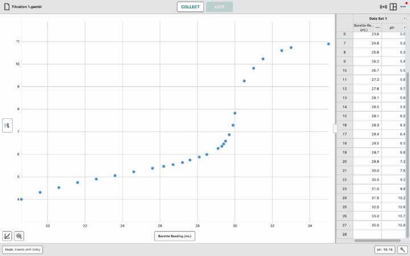
Task: Click the wrench sensor settings icon
Action: pyautogui.click(x=402, y=249)
